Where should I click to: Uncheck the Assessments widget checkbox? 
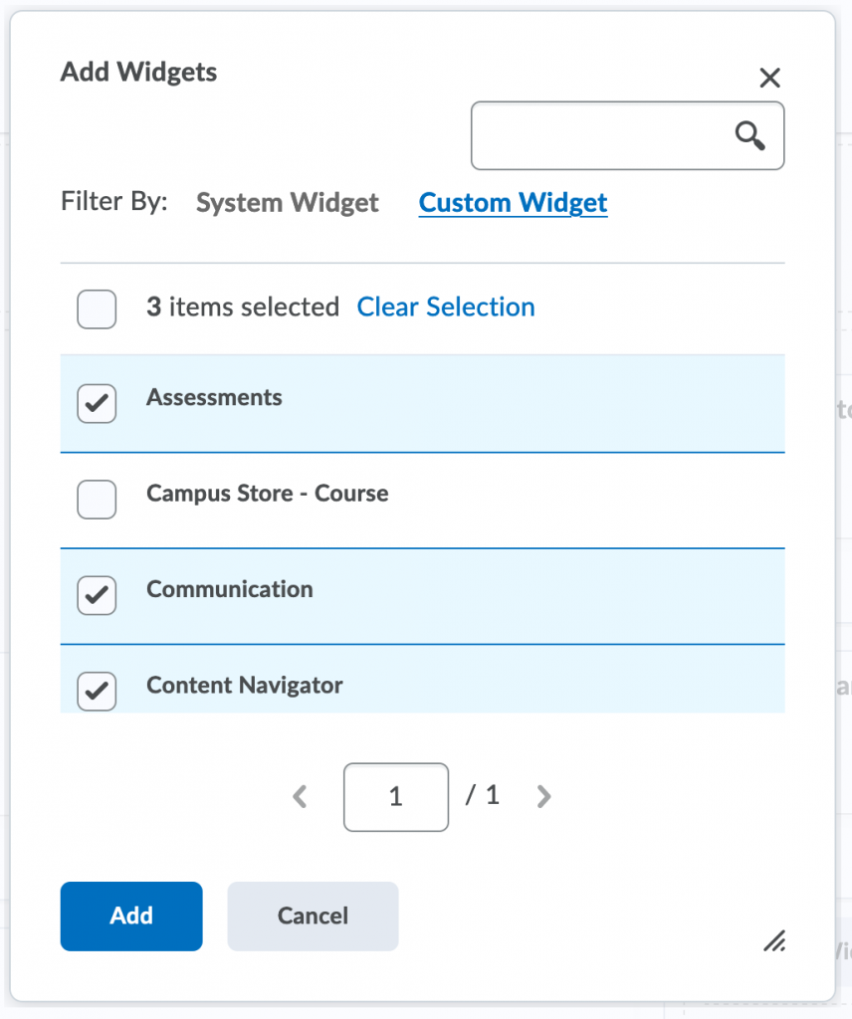coord(97,404)
